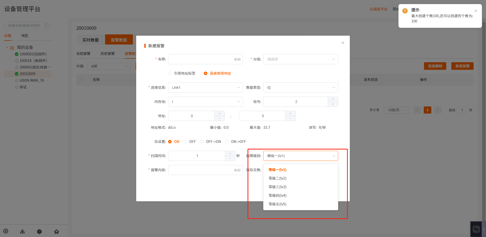Click the floating video widget icon at bottom right
This screenshot has width=486, height=237.
476,229
